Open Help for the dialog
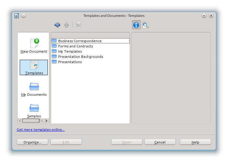The image size is (228, 162). point(195,142)
